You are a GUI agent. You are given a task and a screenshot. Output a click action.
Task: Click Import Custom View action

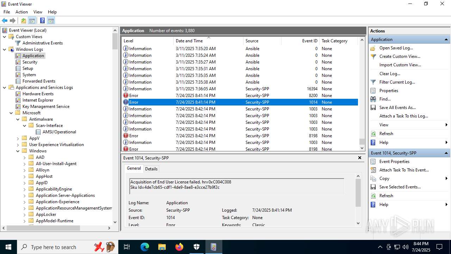pyautogui.click(x=400, y=65)
